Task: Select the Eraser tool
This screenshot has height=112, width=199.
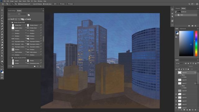Action: pos(2,40)
